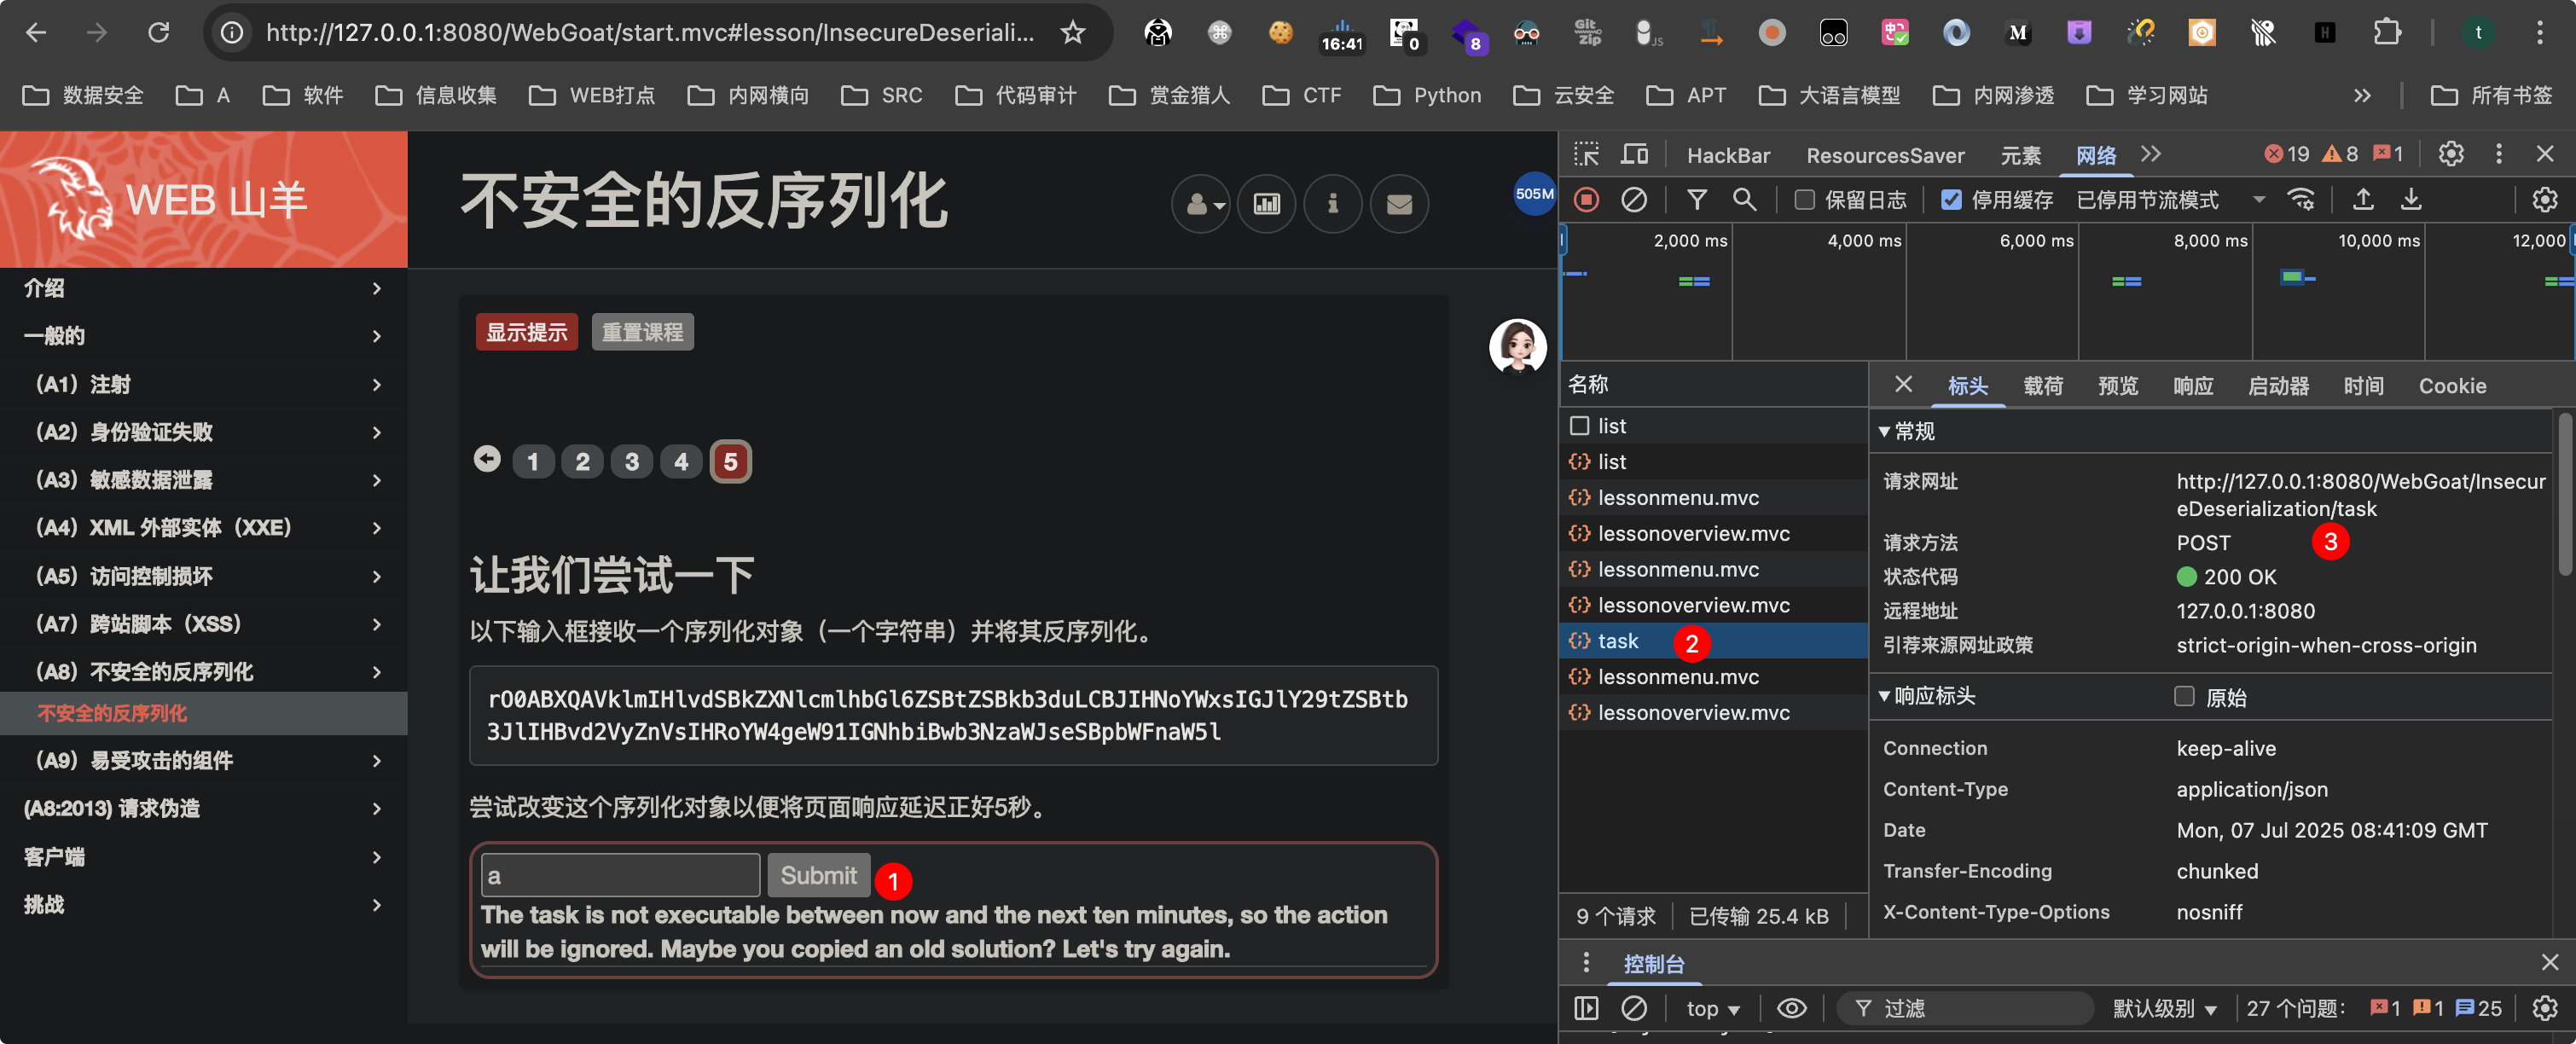Tick checkbox beside first list request
The width and height of the screenshot is (2576, 1044).
pyautogui.click(x=1579, y=426)
